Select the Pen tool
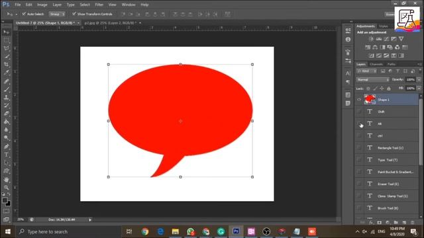The image size is (424, 238). pyautogui.click(x=6, y=147)
